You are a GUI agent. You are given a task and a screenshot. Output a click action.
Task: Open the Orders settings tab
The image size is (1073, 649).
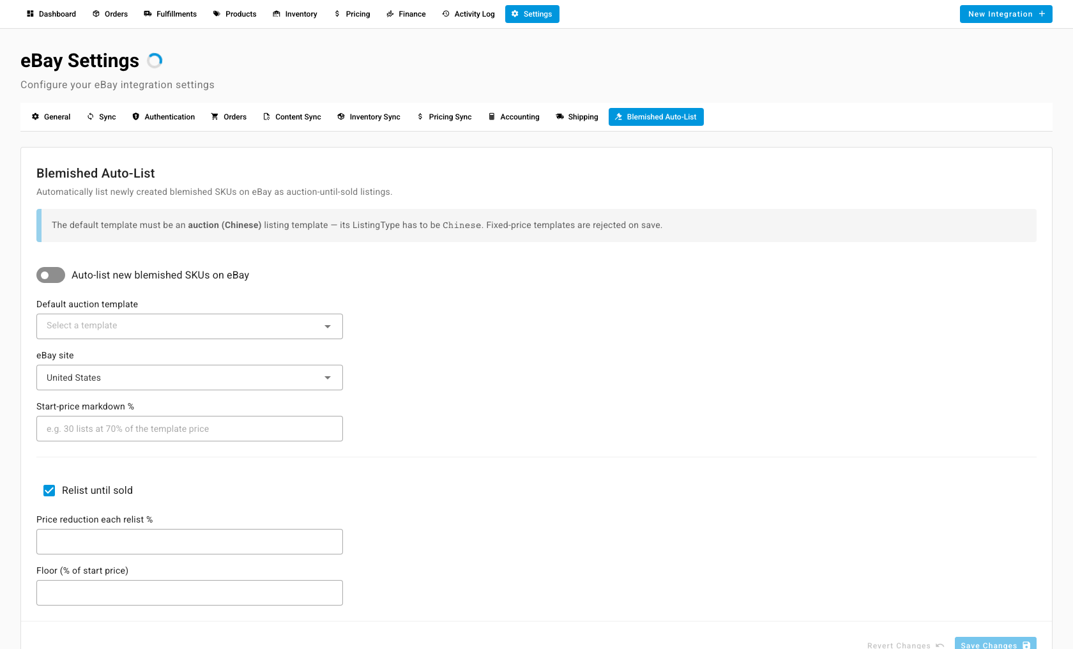[x=229, y=117]
